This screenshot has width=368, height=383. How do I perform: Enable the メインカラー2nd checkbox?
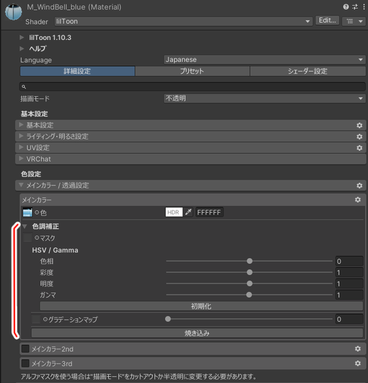[25, 349]
